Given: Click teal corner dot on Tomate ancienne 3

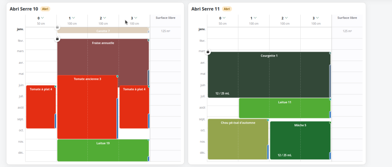Looking at the screenshot, I should tap(118, 76).
